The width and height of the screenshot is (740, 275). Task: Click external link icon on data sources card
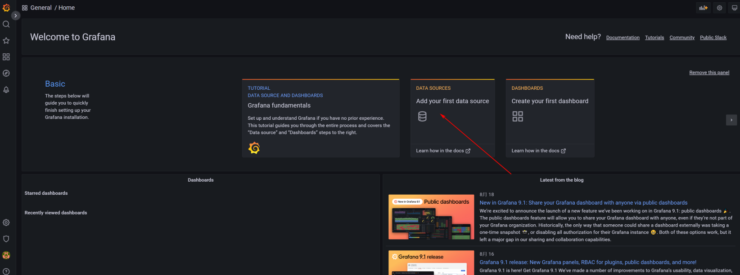pos(468,151)
